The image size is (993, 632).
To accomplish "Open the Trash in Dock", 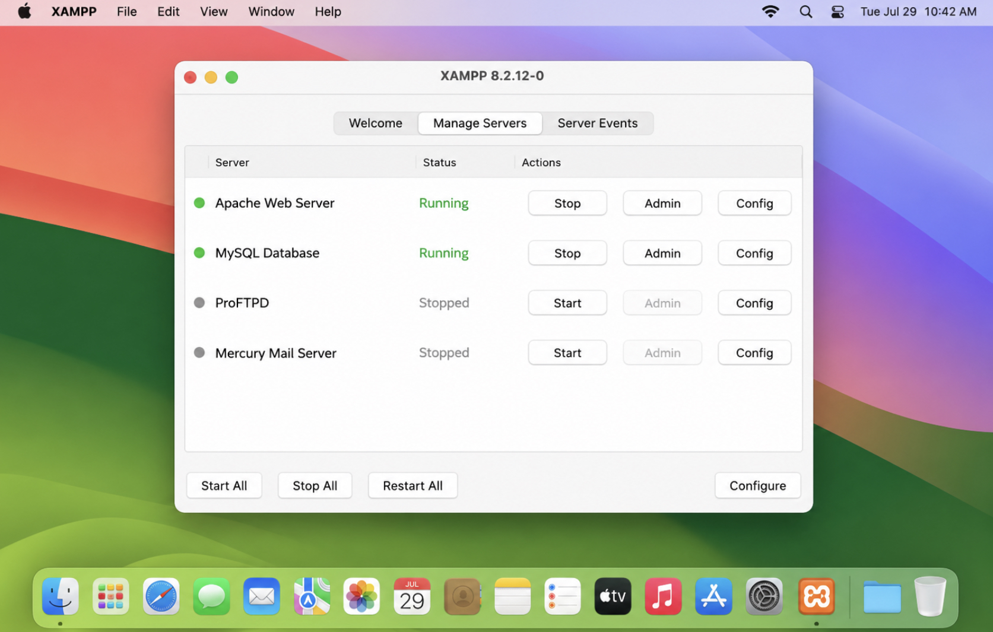I will 930,596.
